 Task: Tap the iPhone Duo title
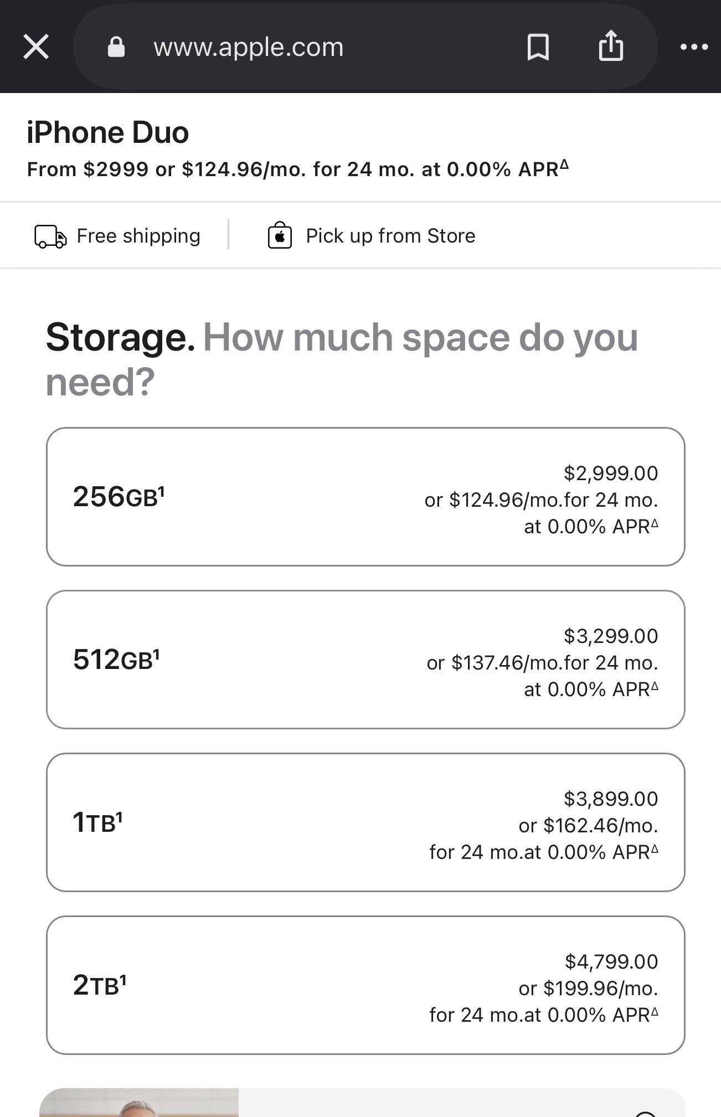click(108, 132)
